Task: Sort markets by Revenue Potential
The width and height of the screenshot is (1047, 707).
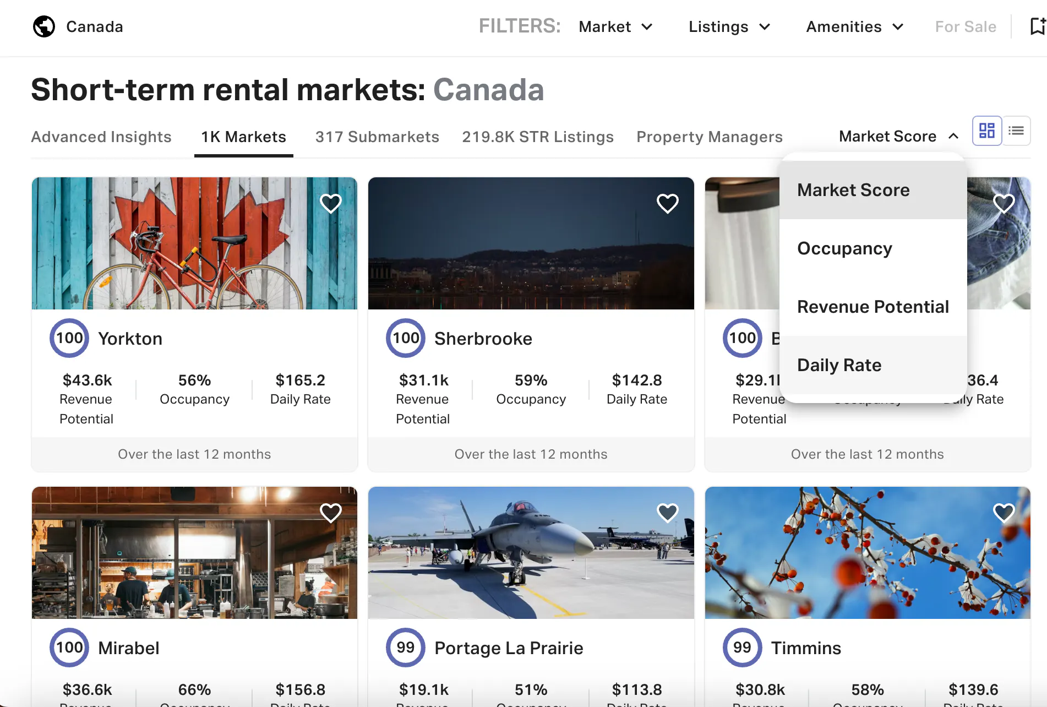Action: click(x=873, y=307)
